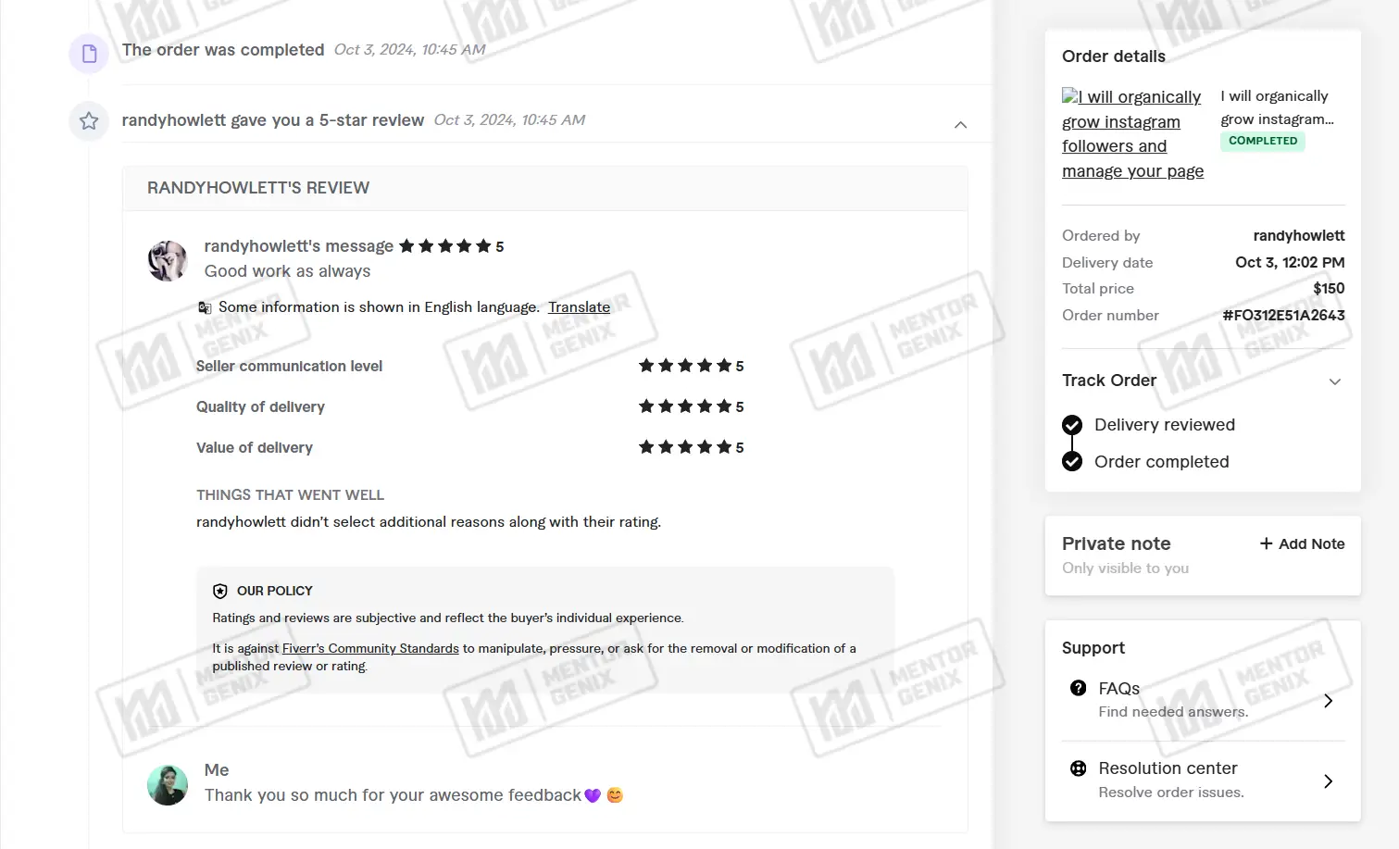Collapse the 5-star review section
Viewport: 1399px width, 849px height.
click(x=960, y=125)
